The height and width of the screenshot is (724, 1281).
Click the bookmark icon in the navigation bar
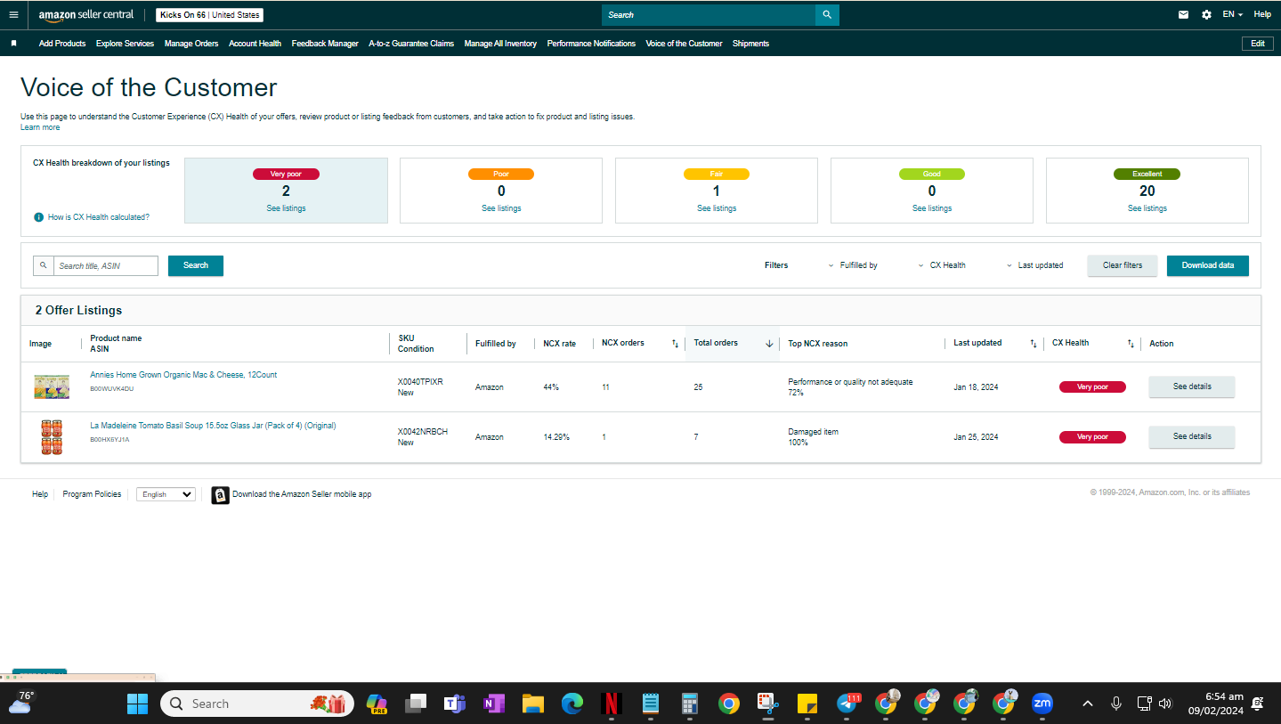[x=13, y=43]
